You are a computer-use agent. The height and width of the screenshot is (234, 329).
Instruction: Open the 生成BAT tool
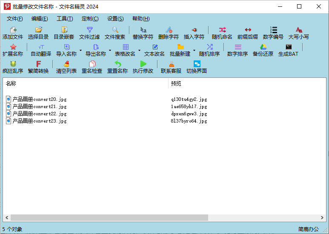[x=288, y=50]
